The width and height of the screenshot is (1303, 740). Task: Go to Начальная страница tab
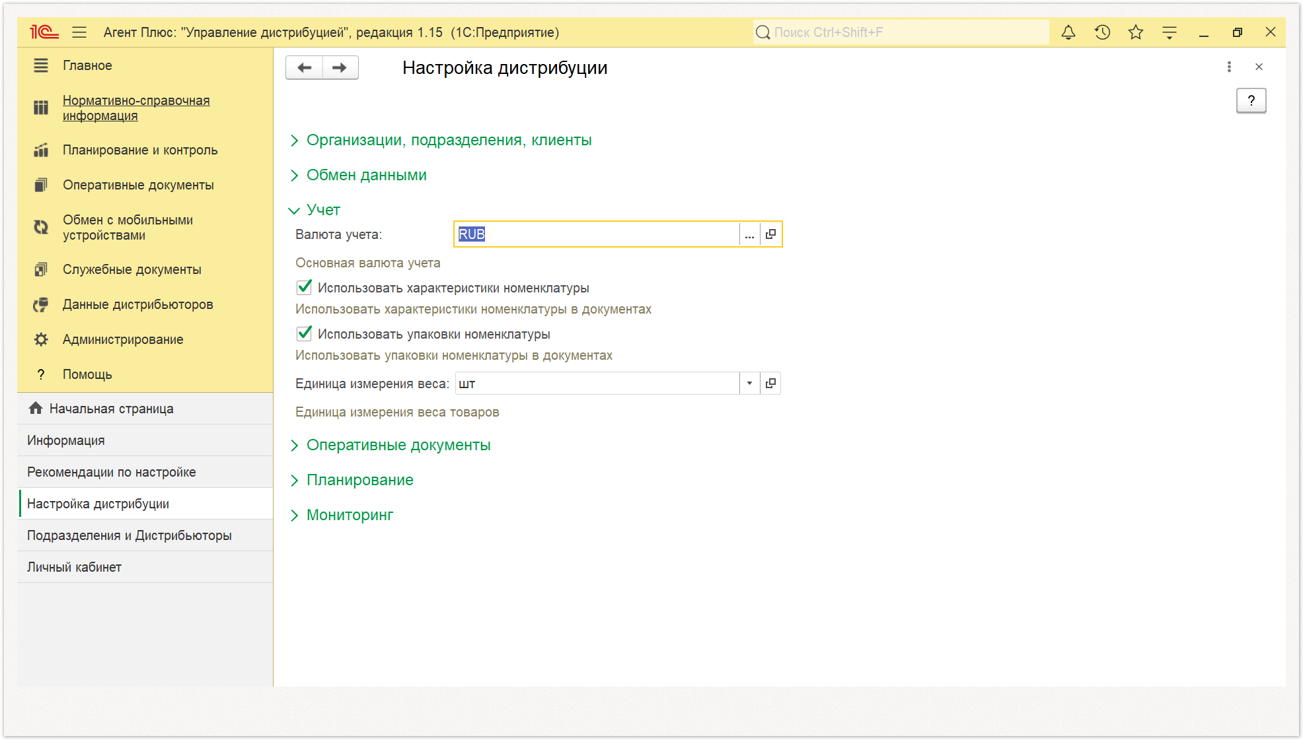145,409
